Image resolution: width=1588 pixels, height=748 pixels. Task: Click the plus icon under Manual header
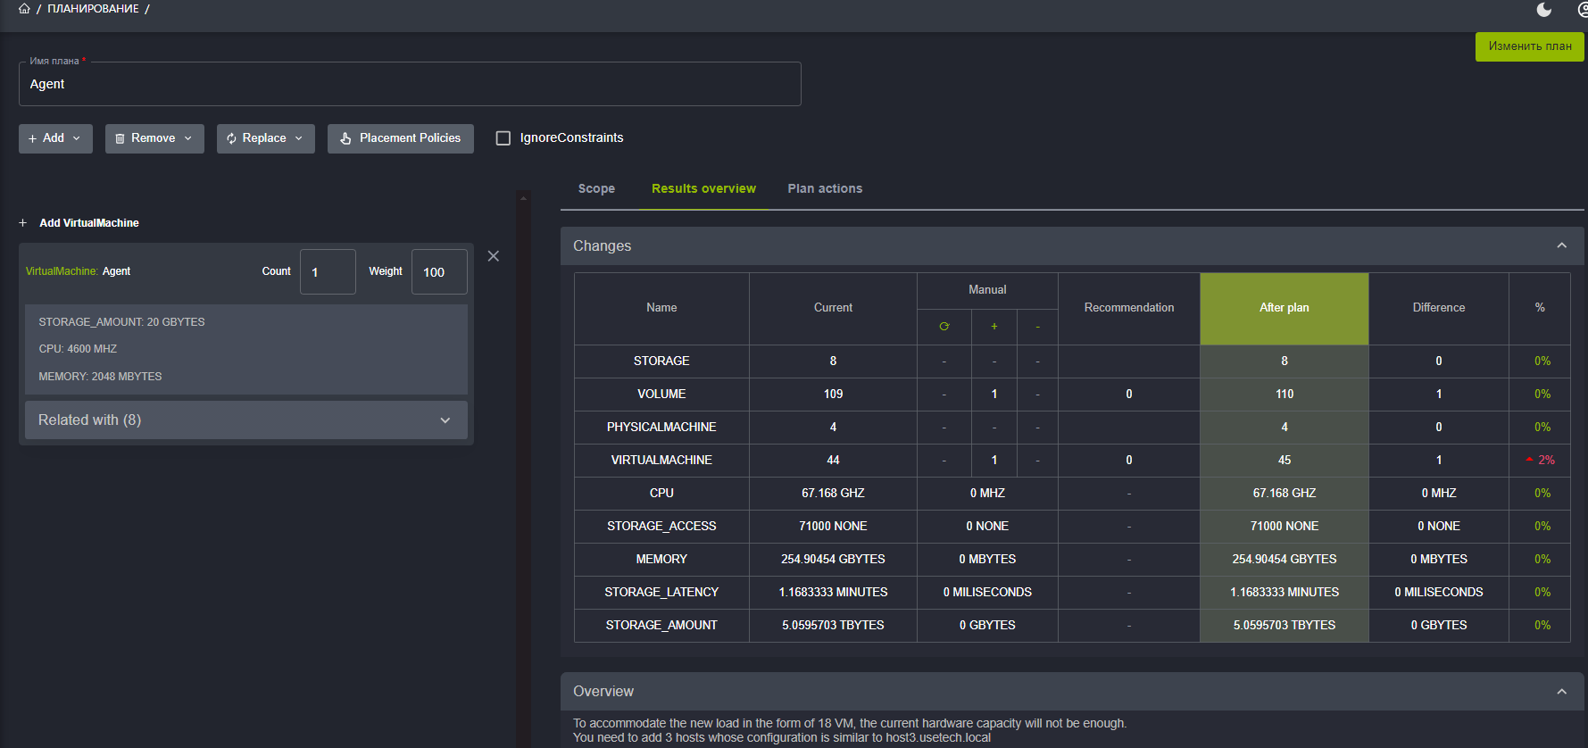point(994,327)
